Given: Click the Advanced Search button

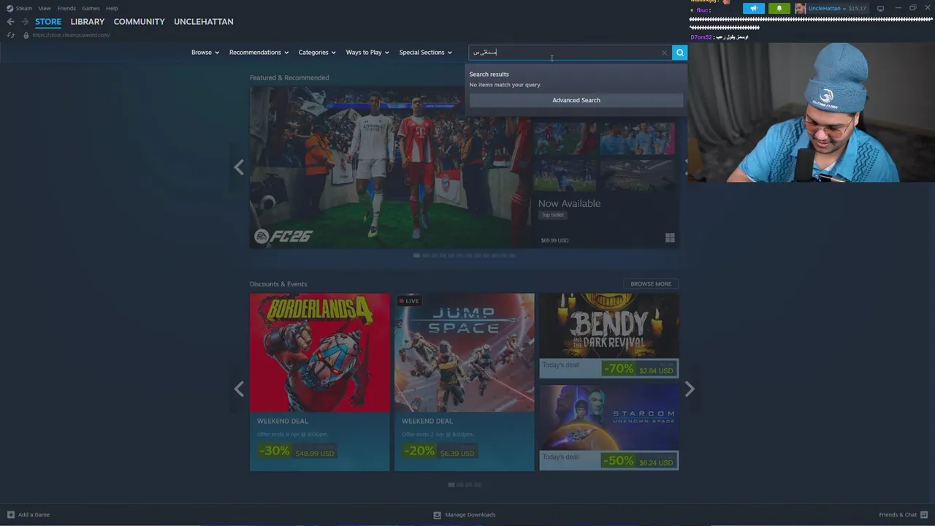Looking at the screenshot, I should click(x=576, y=100).
